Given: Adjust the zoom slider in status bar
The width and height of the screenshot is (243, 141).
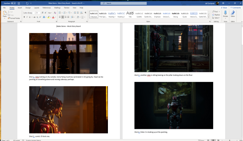Looking at the screenshot, I should [230, 140].
